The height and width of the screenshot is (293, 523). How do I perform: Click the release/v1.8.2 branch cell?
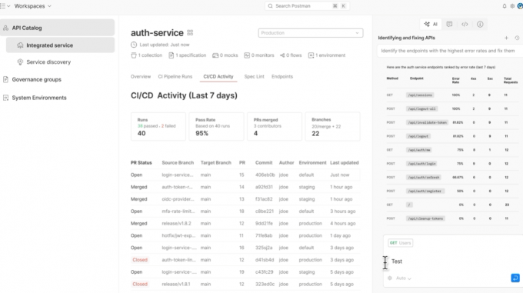176,223
